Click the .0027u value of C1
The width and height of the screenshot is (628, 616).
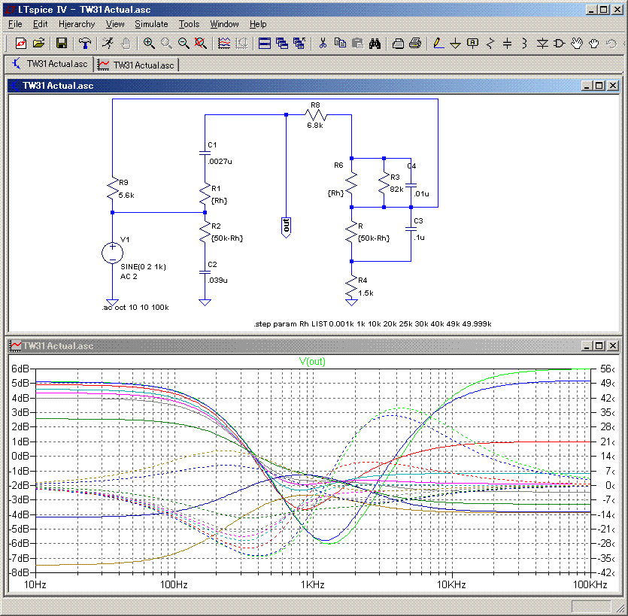tap(220, 162)
